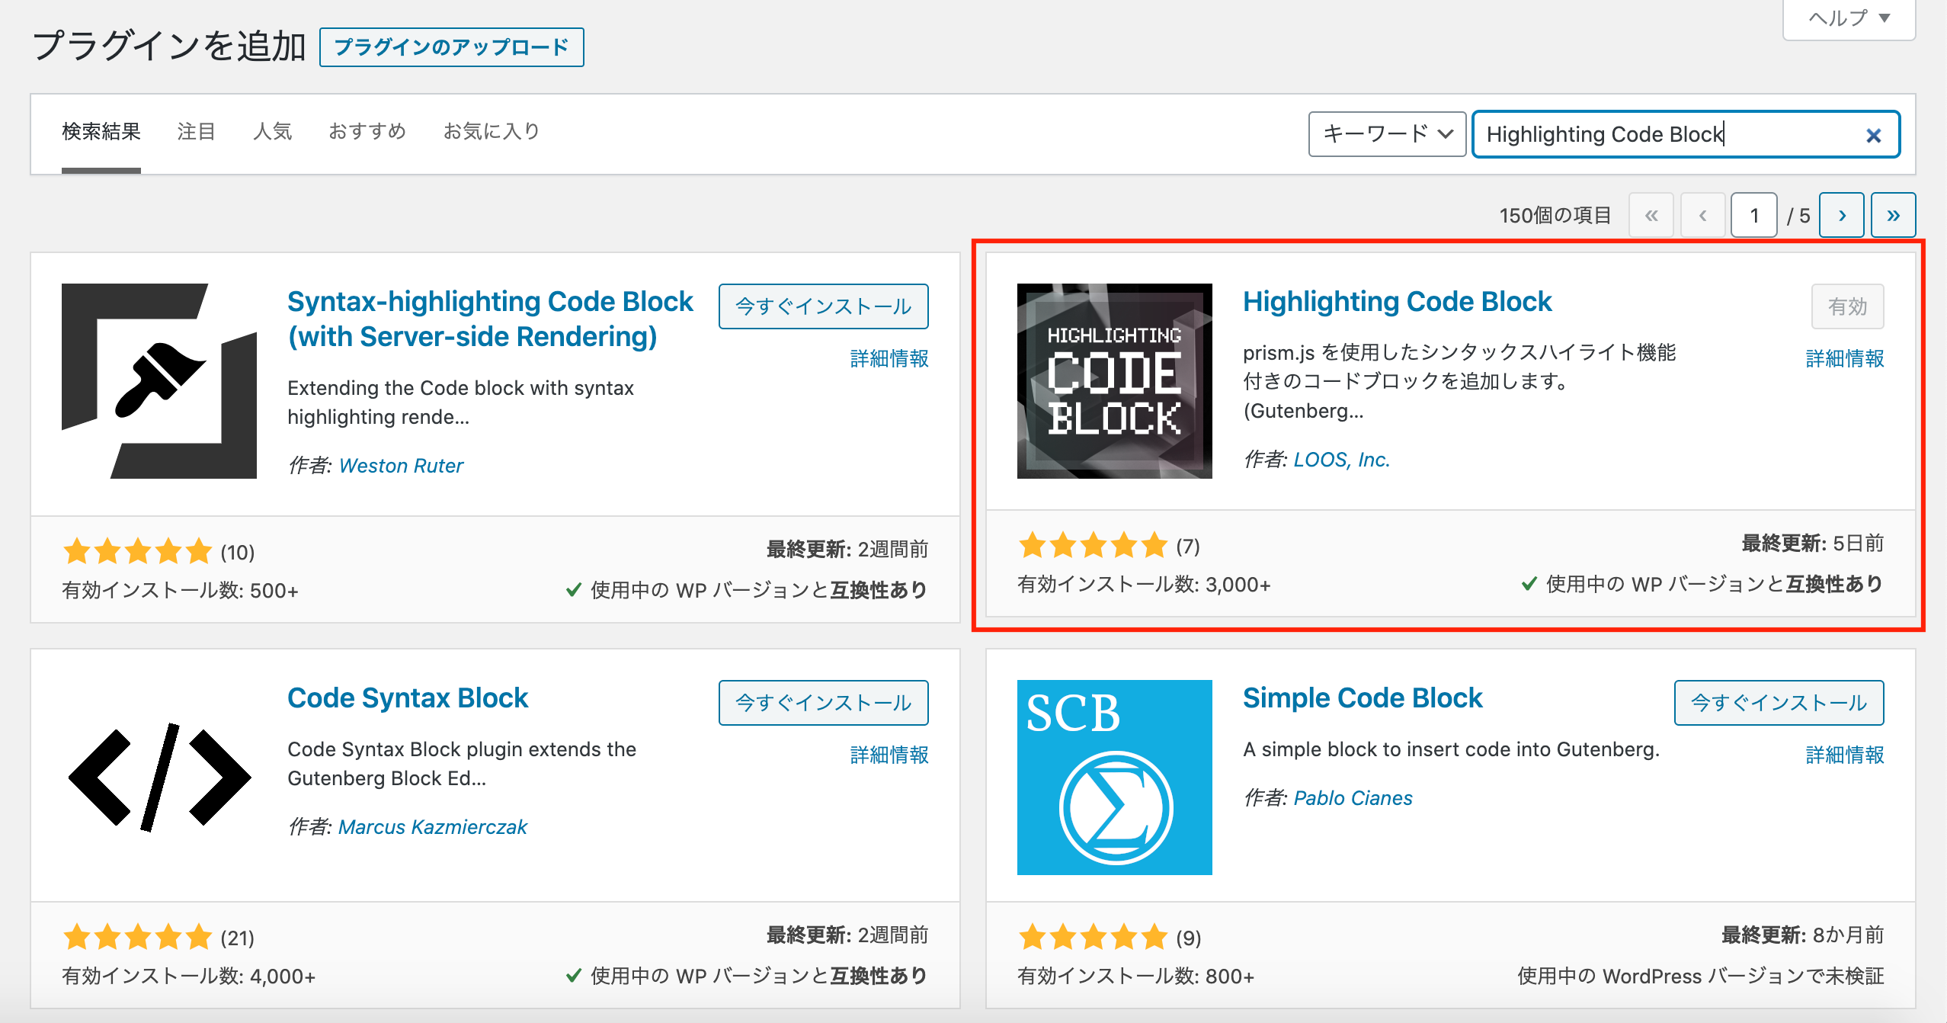Image resolution: width=1947 pixels, height=1023 pixels.
Task: Go to the next results page arrow
Action: [1842, 215]
